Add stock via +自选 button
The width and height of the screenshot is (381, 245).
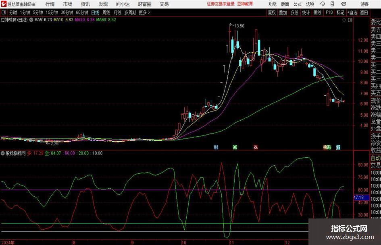pyautogui.click(x=352, y=12)
